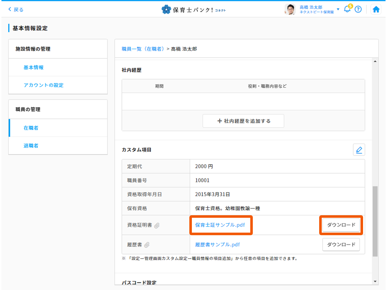Expand the user account dropdown arrow

coord(338,9)
